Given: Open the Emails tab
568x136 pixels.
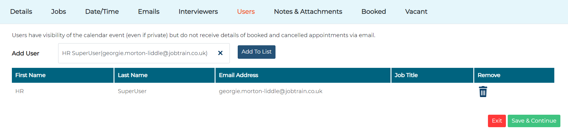Looking at the screenshot, I should coord(149,12).
